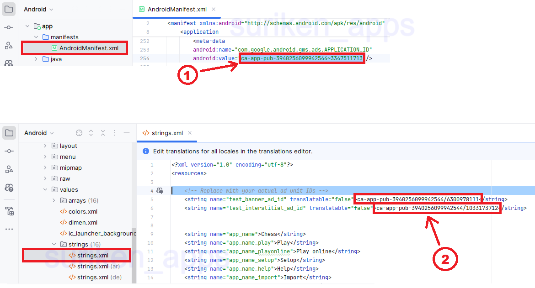Open the Build Variants tool window
The image size is (535, 288).
pyautogui.click(x=9, y=211)
